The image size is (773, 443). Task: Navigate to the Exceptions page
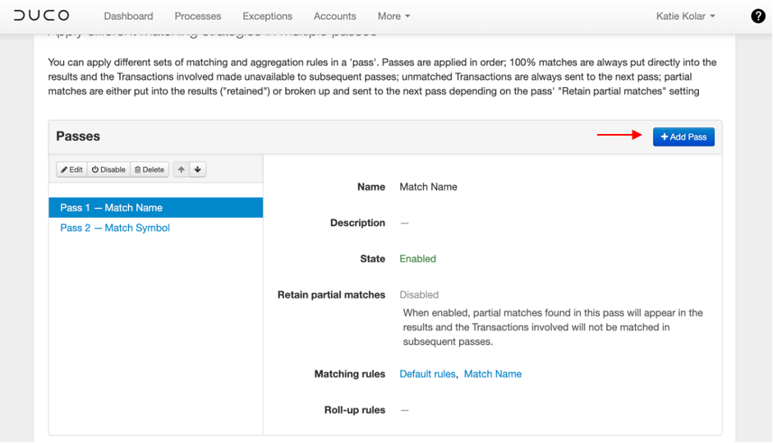pos(267,16)
